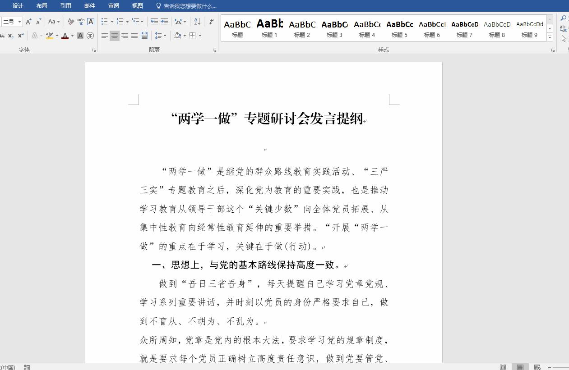
Task: Toggle superscript formatting
Action: [21, 35]
